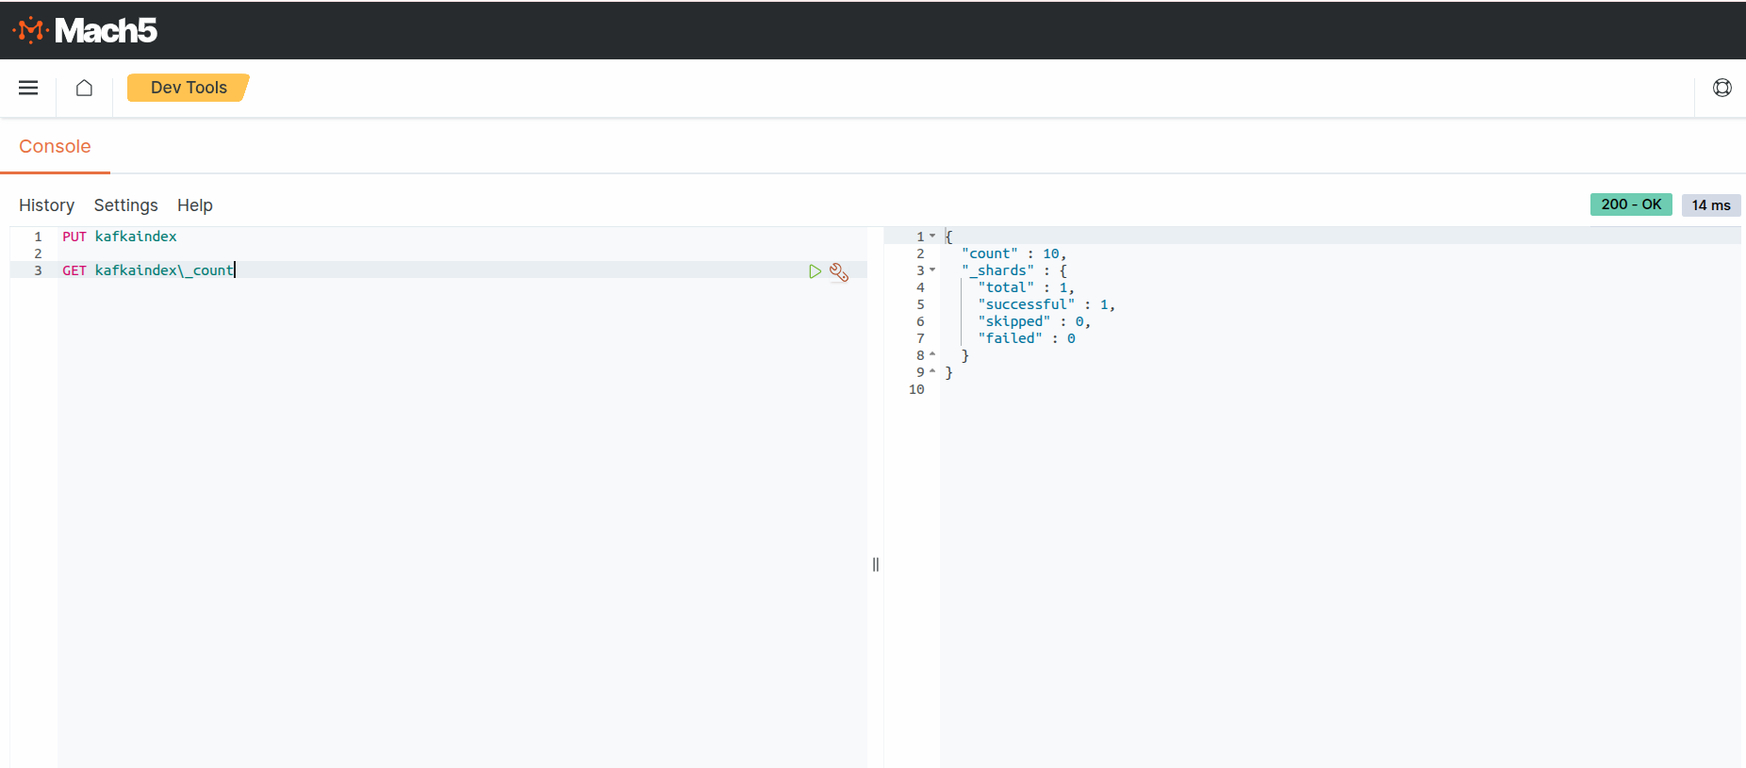Switch to the Console tab
The image size is (1746, 768).
coord(55,147)
